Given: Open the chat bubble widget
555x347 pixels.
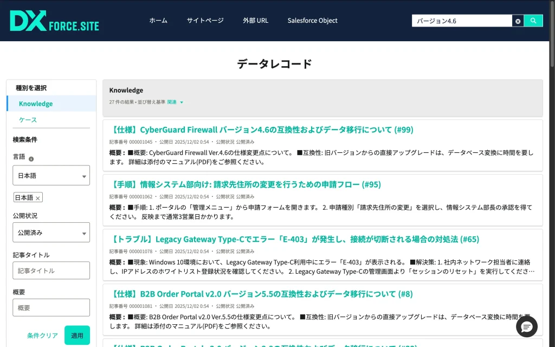Looking at the screenshot, I should click(x=526, y=326).
